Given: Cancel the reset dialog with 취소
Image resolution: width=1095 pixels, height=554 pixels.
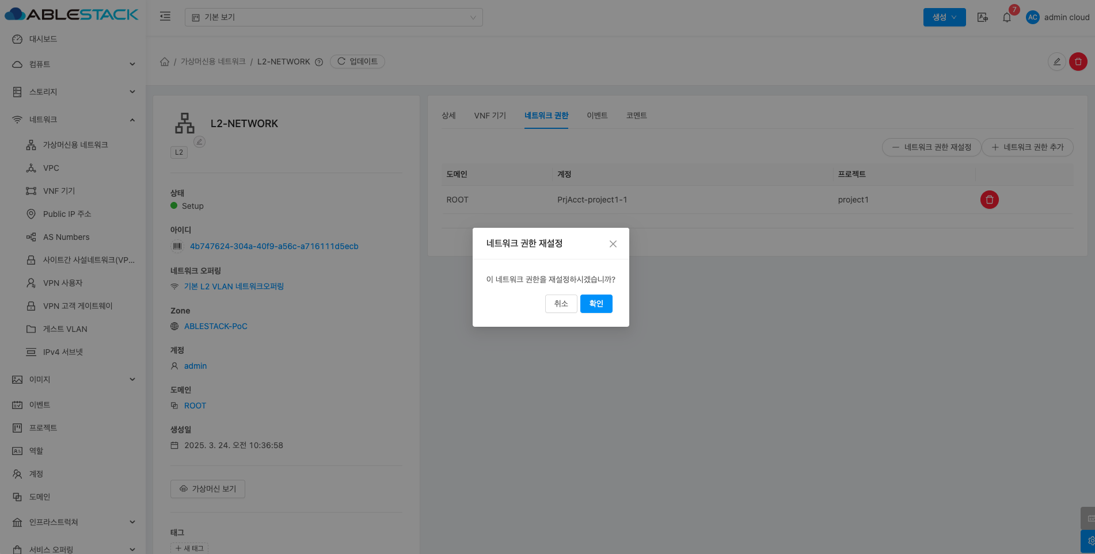Looking at the screenshot, I should [x=561, y=304].
